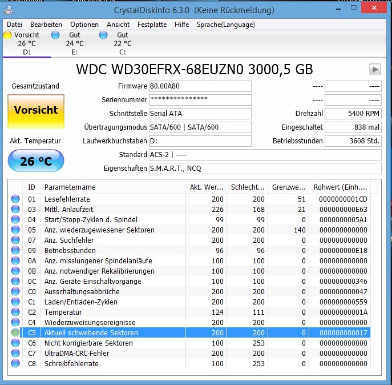Click status icon of row C7 UltraDMA-CRC-Fehler
This screenshot has height=385, width=392.
point(15,353)
